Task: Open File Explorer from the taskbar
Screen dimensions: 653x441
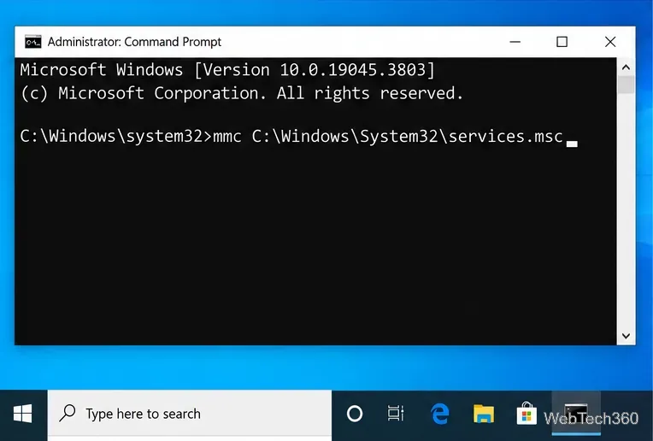Action: (484, 414)
